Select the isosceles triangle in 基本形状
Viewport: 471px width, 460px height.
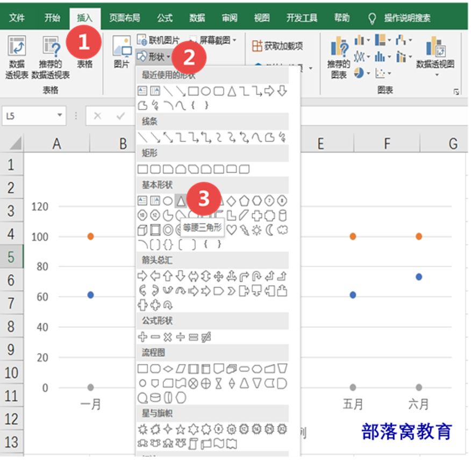181,201
